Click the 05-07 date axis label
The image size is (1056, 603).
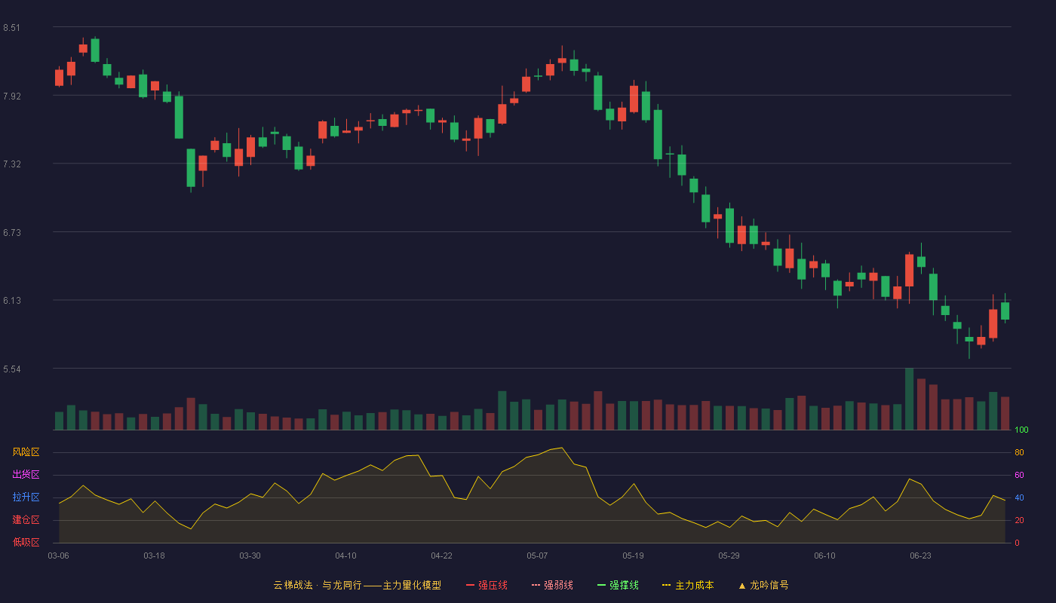coord(537,556)
